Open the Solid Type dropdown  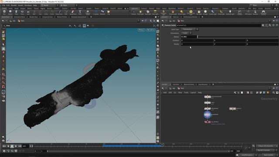click(190, 29)
